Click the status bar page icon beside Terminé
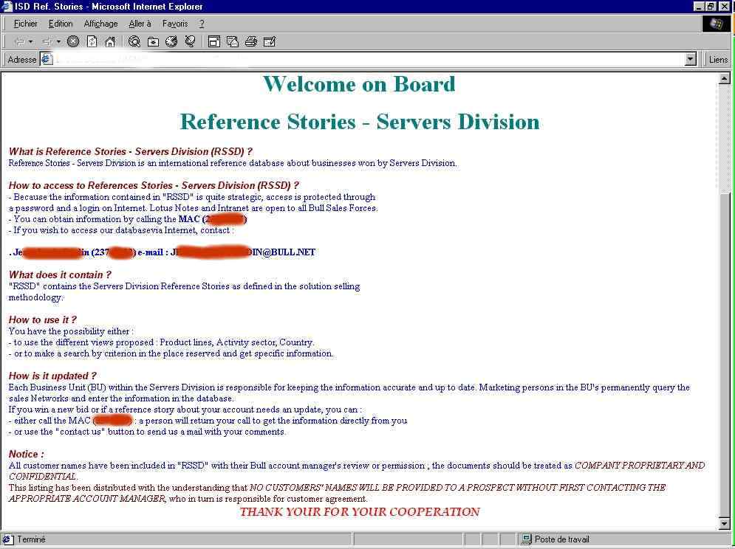 tap(7, 539)
